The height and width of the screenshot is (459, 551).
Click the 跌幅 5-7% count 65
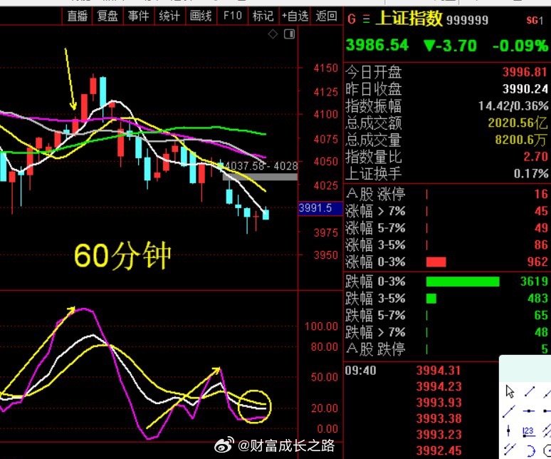[x=541, y=315]
